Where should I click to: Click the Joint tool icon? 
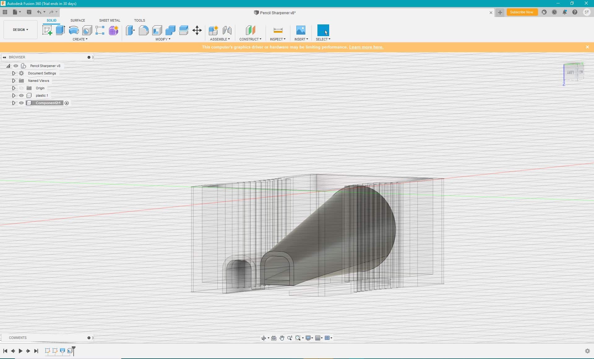coord(227,30)
